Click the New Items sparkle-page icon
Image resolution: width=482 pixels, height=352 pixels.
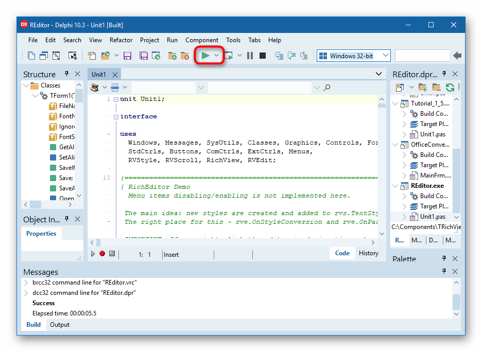92,56
